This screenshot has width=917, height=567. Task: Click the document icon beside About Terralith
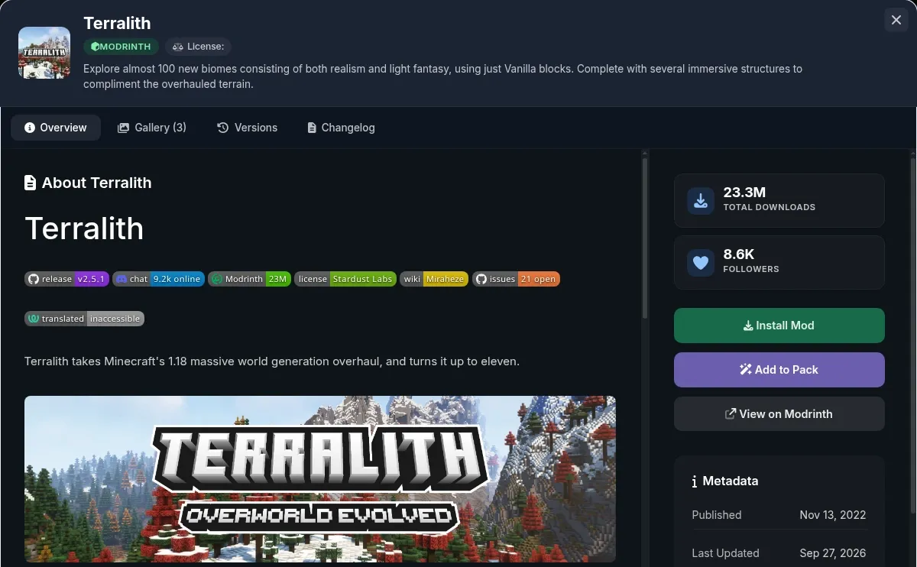tap(31, 183)
